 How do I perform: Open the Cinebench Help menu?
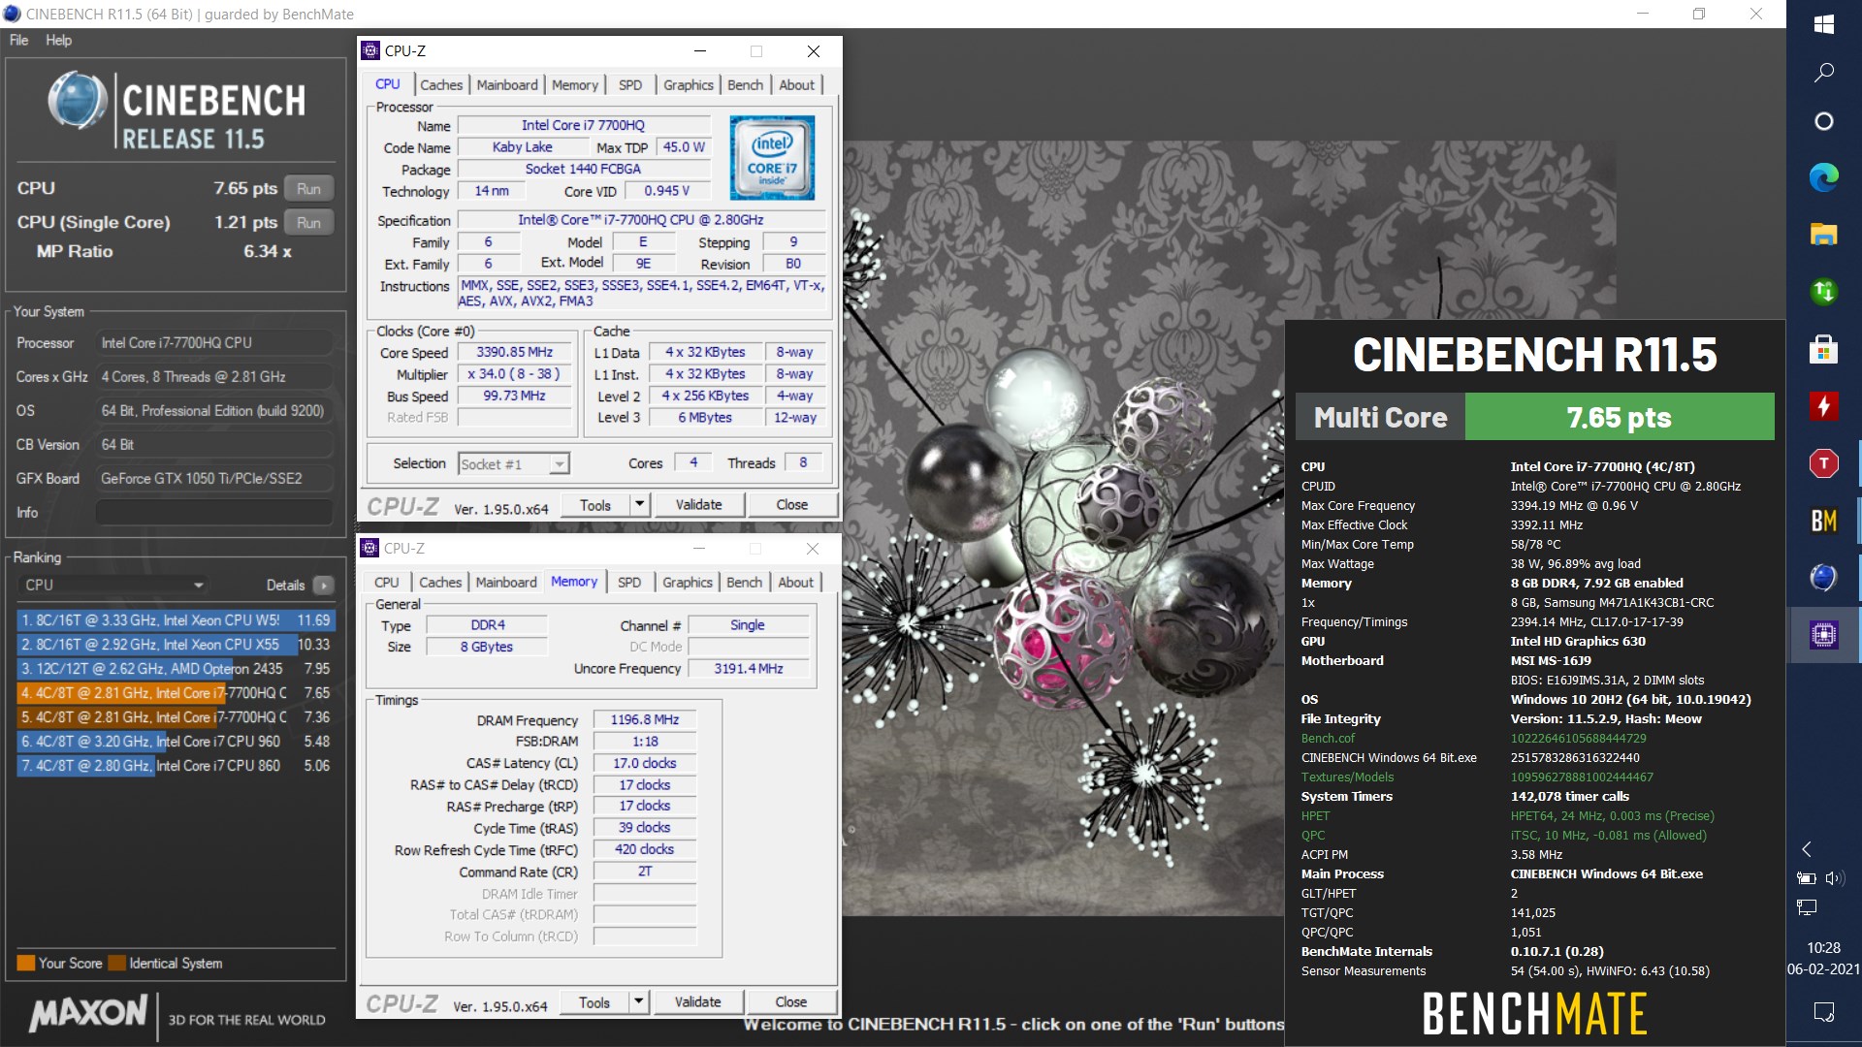coord(58,40)
